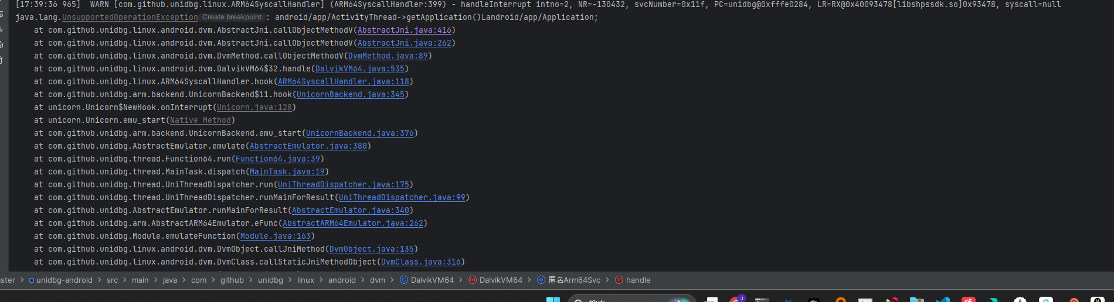Open Function64.java:39 link
1114x302 pixels.
click(x=278, y=159)
